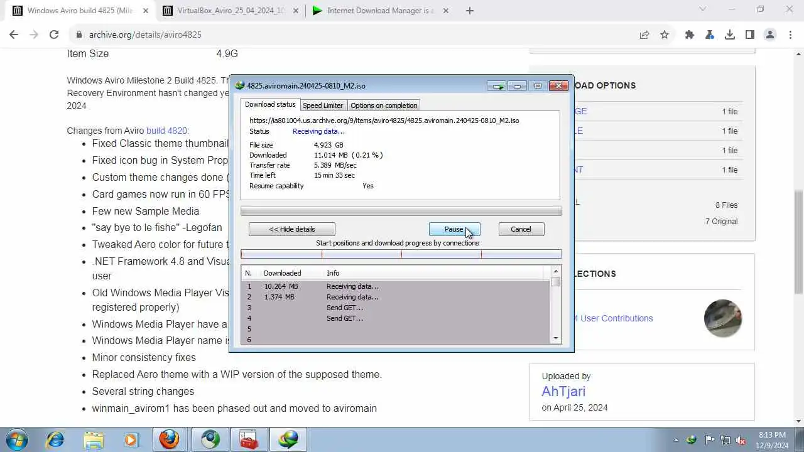Bookmark this page with the star icon
Screen dimensions: 804x452
click(x=665, y=35)
